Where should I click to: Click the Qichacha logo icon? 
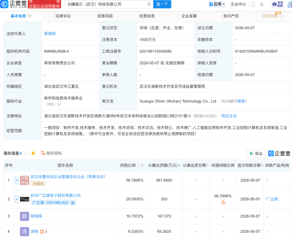(x=4, y=4)
